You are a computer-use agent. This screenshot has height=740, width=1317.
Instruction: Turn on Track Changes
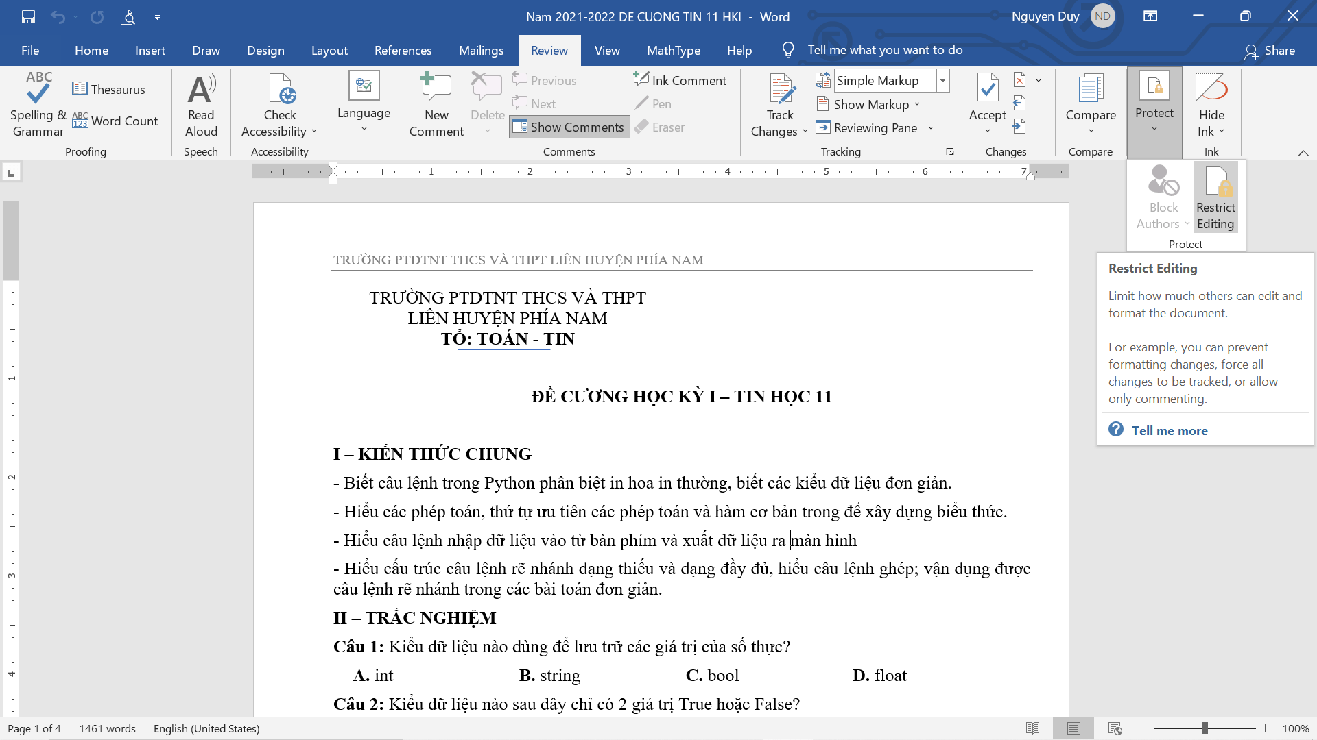(x=780, y=96)
